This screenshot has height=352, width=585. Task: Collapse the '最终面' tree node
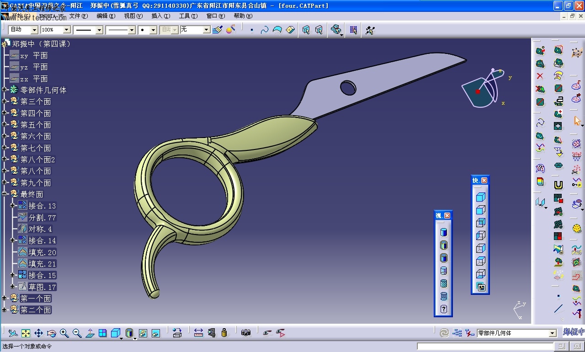tap(5, 194)
